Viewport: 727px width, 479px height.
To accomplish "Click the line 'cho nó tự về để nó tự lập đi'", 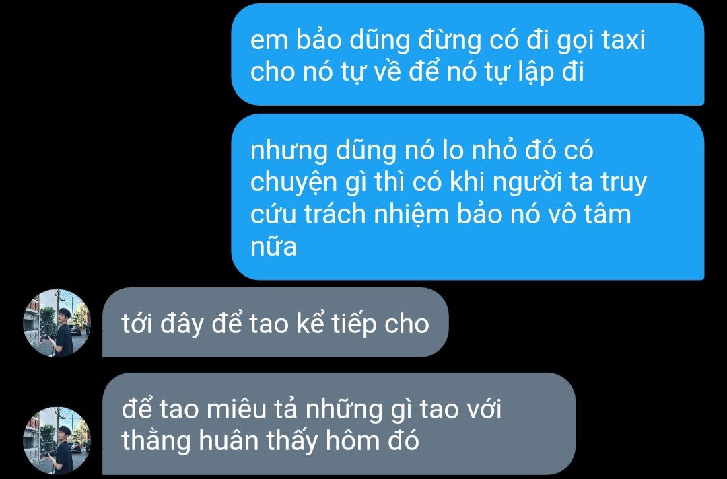I will pos(417,72).
